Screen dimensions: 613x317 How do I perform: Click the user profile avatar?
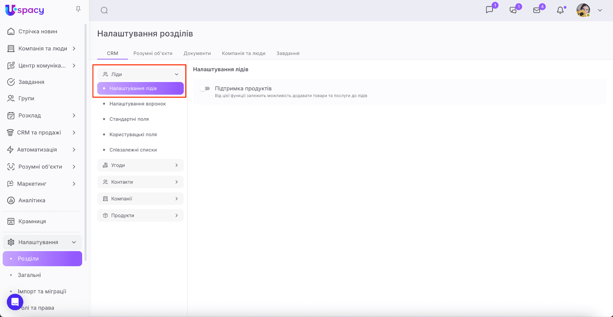(x=583, y=10)
